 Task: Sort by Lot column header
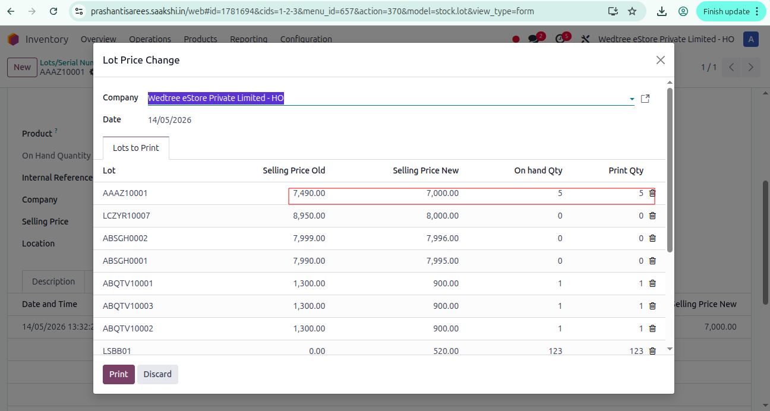tap(109, 170)
